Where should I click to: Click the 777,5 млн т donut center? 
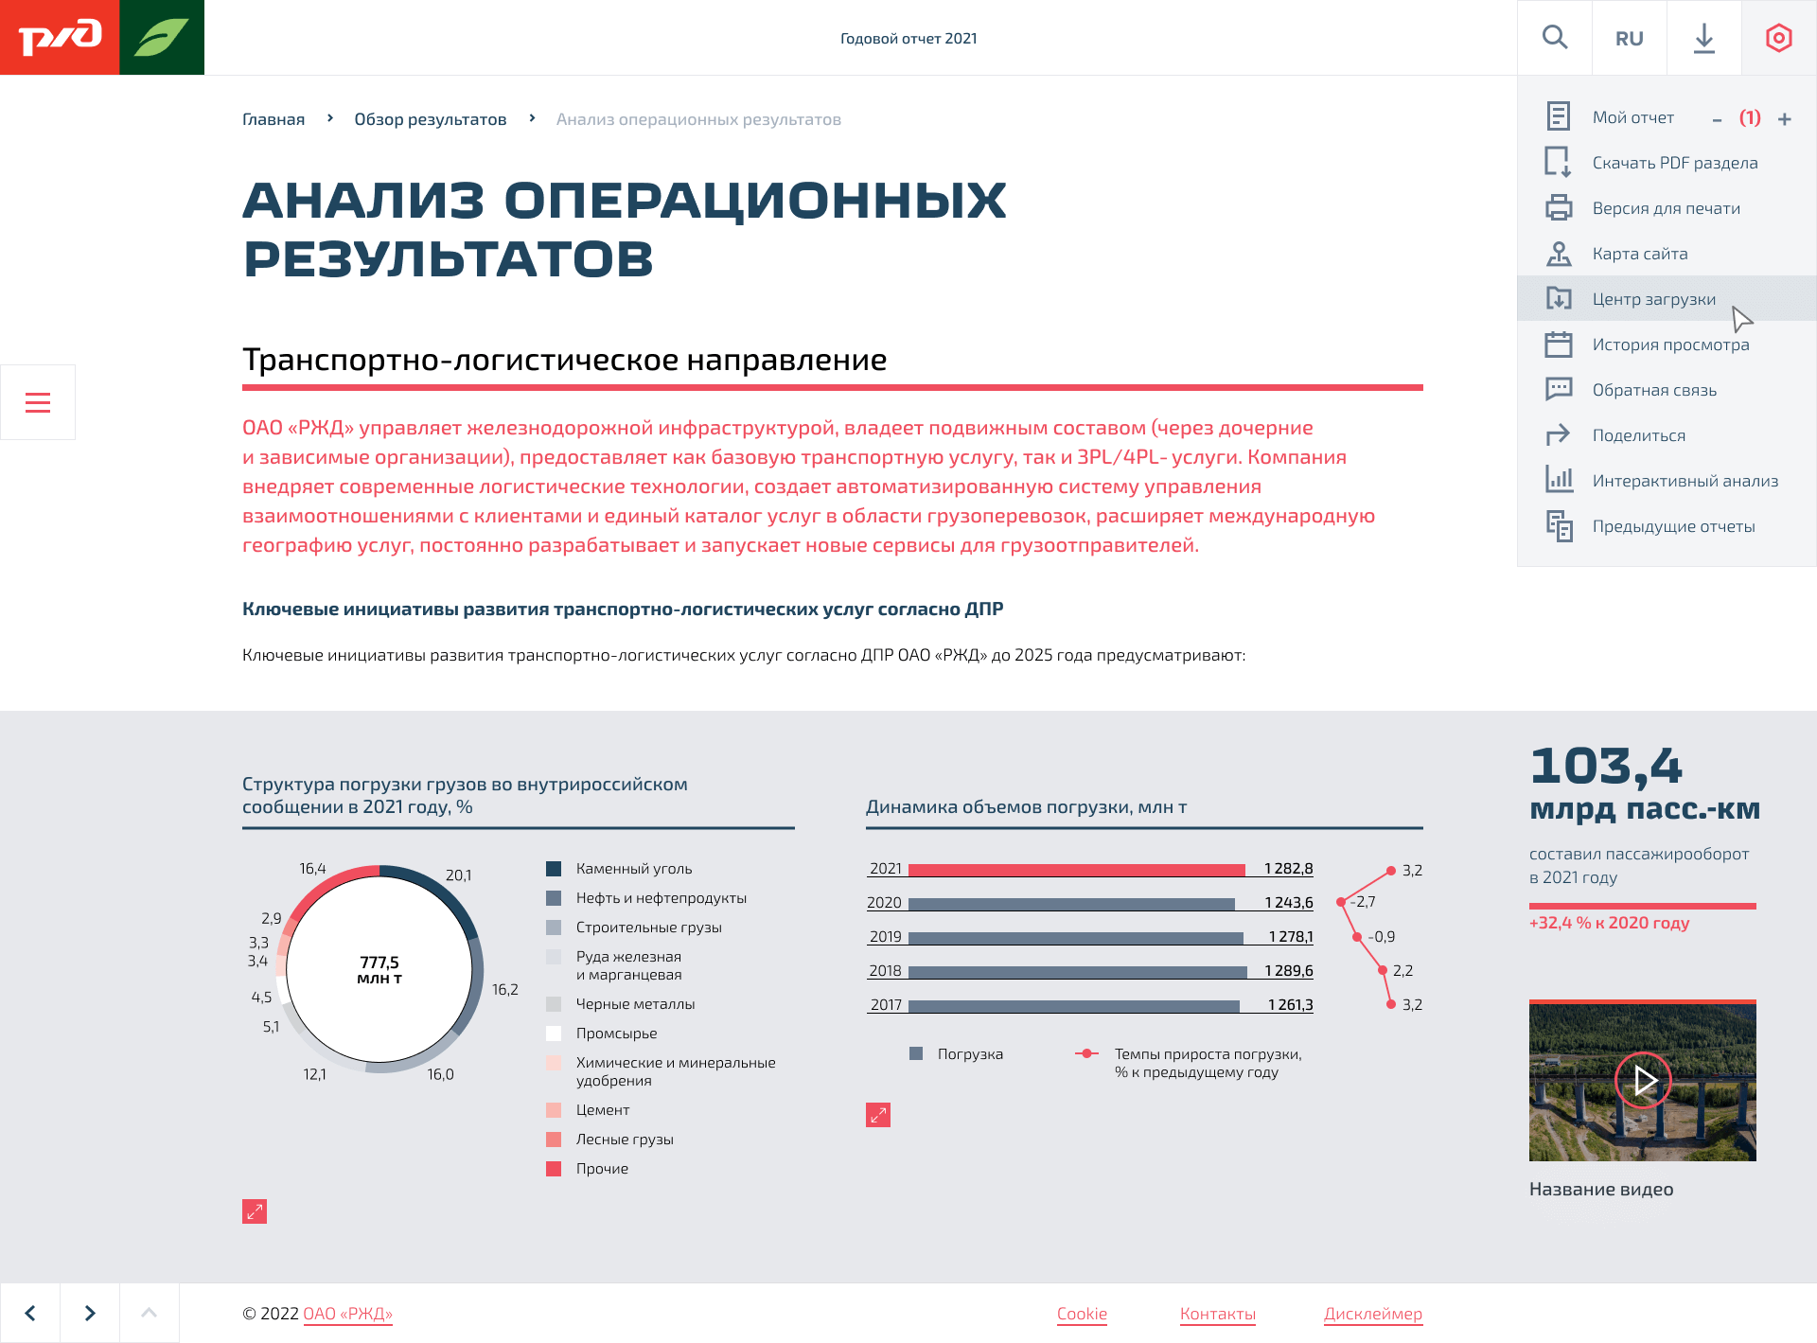(379, 969)
